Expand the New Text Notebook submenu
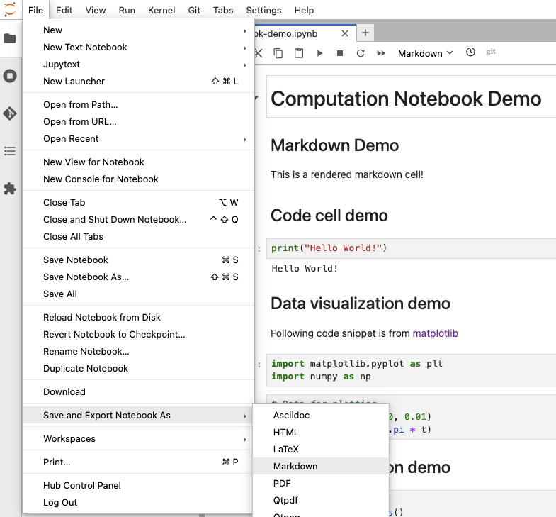Image resolution: width=556 pixels, height=517 pixels. coord(138,48)
